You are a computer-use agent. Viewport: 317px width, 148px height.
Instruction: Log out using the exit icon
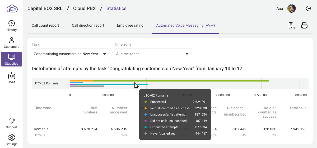pyautogui.click(x=308, y=8)
